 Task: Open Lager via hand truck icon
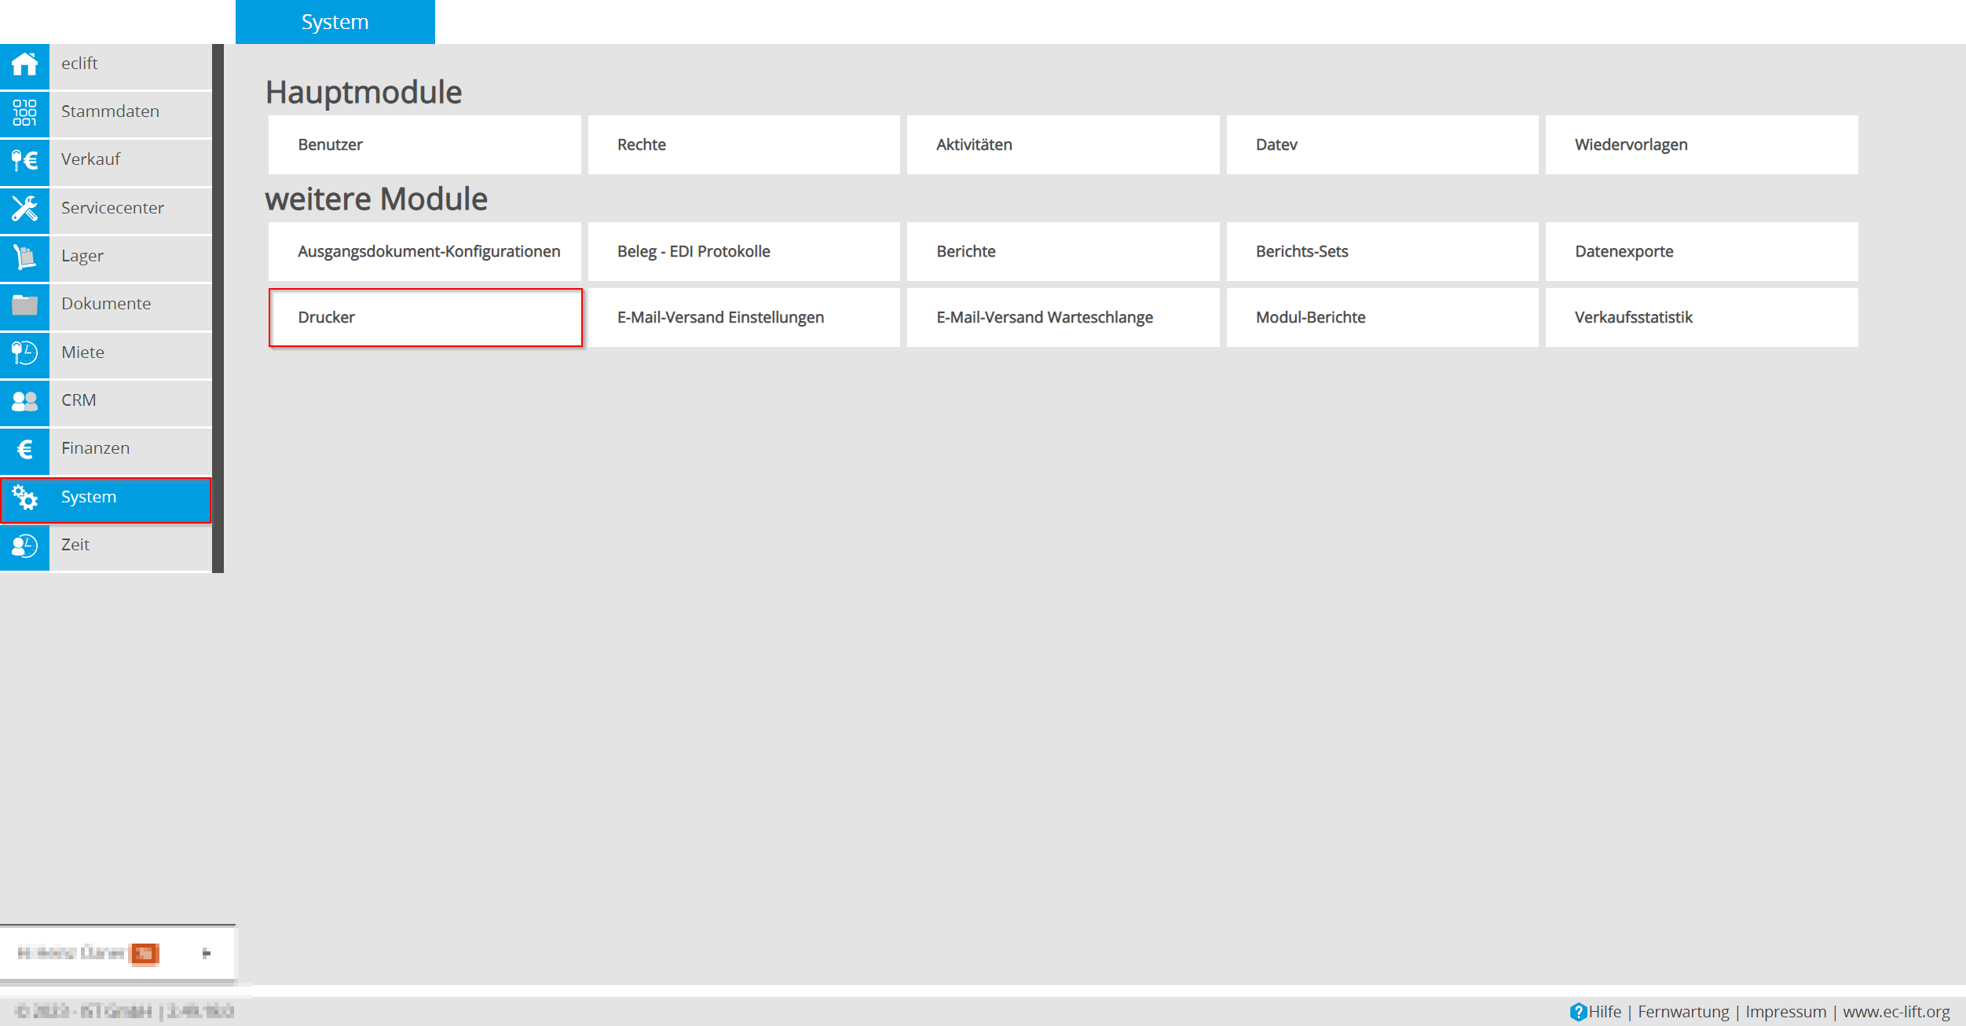(x=24, y=257)
